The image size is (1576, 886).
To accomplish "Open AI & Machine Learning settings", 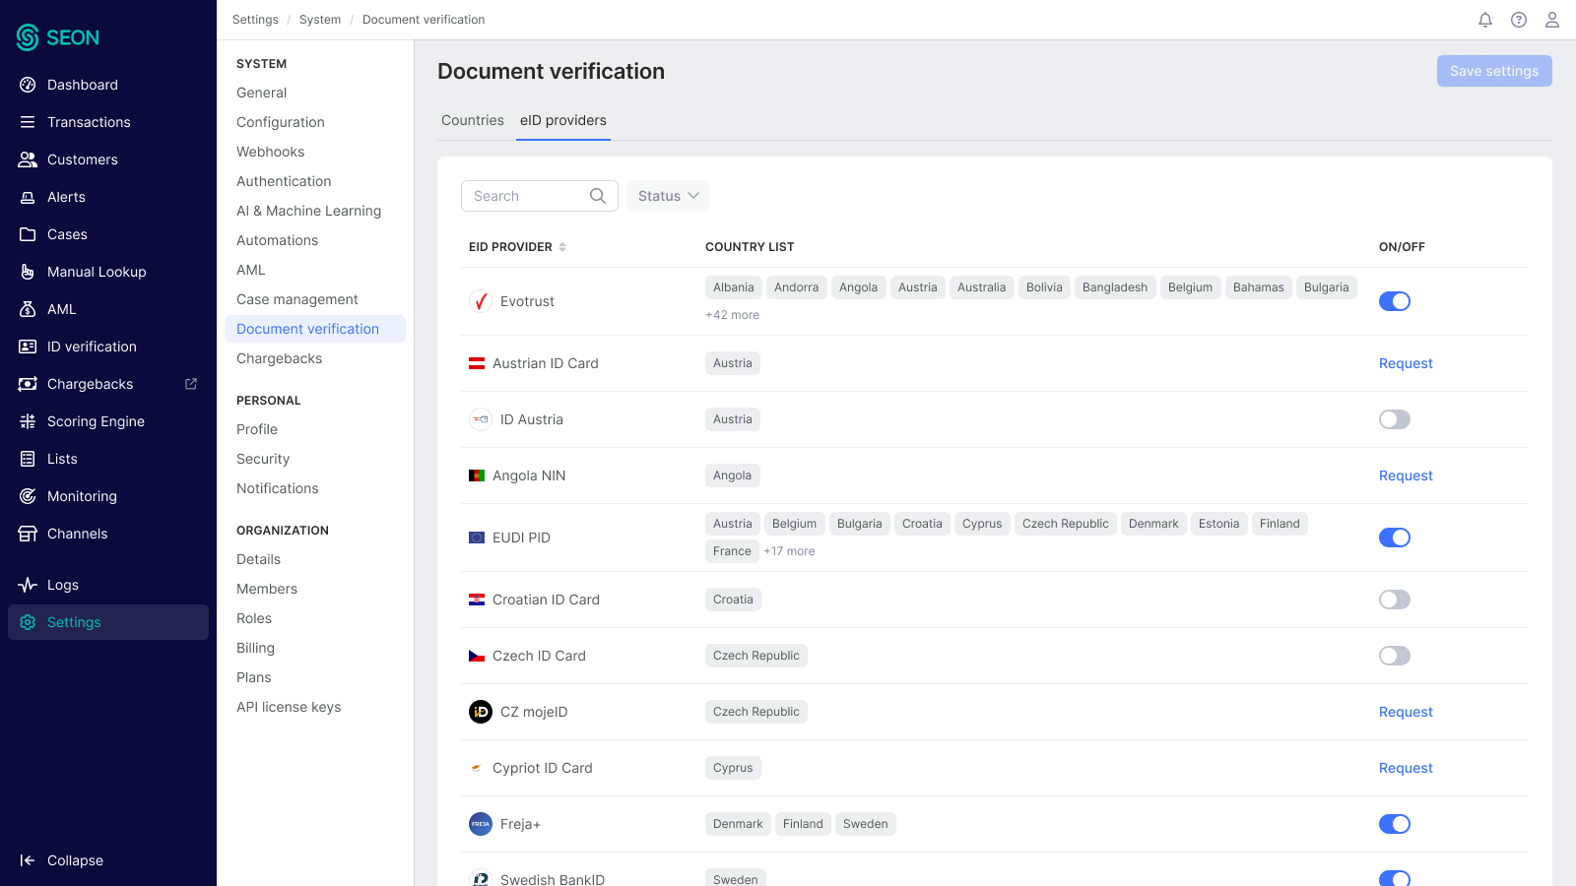I will click(308, 211).
